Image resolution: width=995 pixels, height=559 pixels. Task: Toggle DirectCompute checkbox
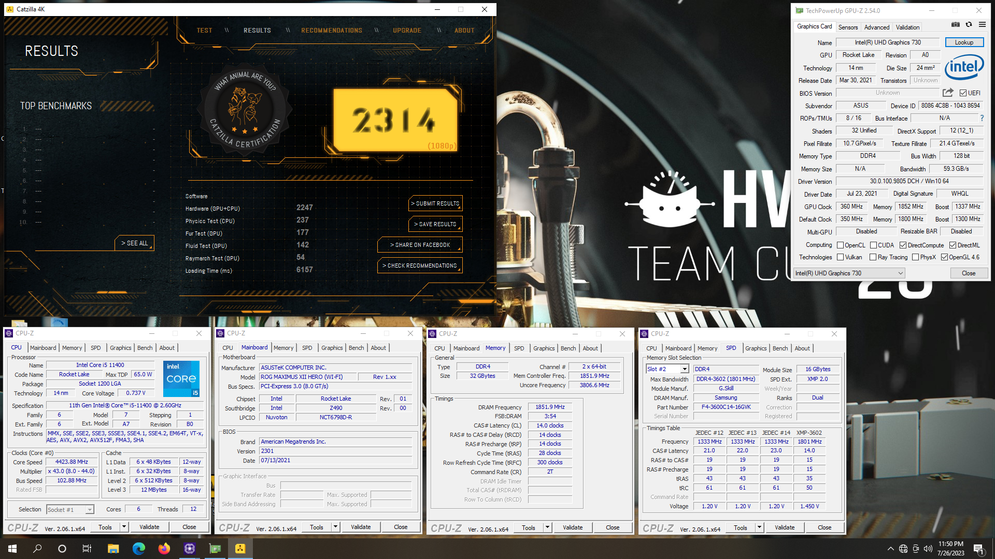click(x=903, y=245)
